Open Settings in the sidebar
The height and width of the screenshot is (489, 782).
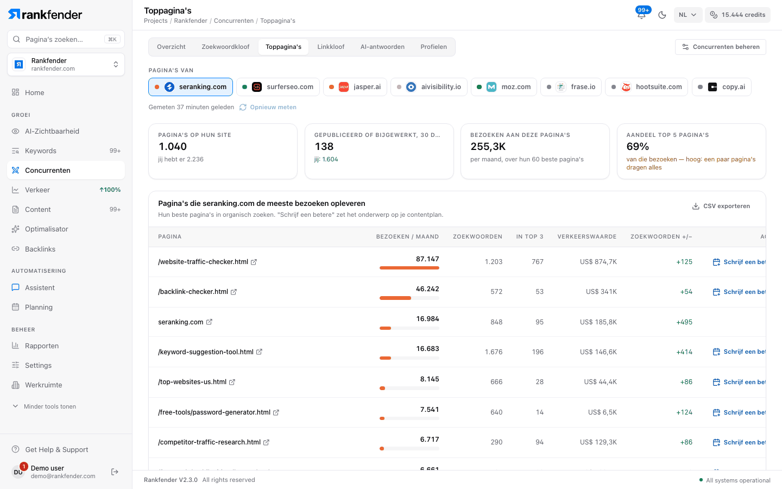pyautogui.click(x=66, y=365)
